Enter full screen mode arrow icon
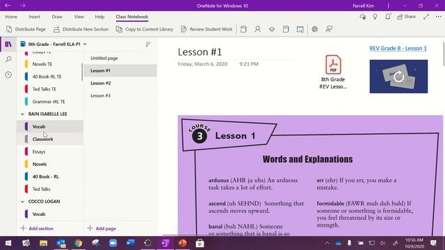The height and width of the screenshot is (250, 445). point(426,17)
